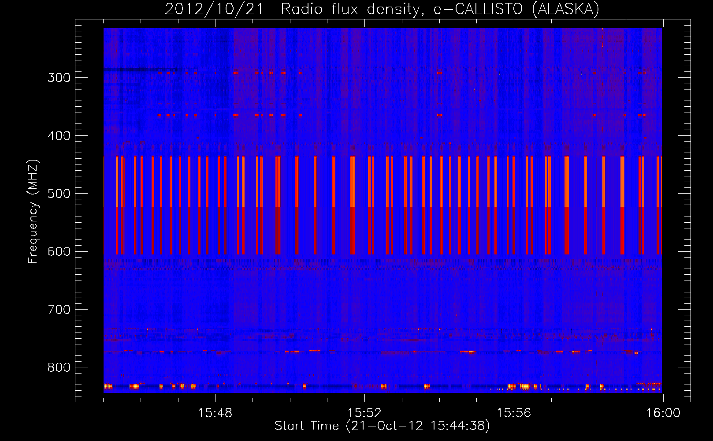Select the 500 frequency tick label
Viewport: 713px width, 441px height.
point(59,194)
